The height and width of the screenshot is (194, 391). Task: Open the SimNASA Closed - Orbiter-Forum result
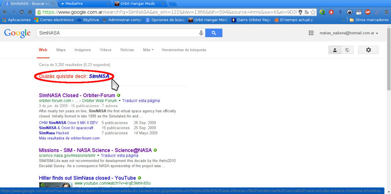77,95
